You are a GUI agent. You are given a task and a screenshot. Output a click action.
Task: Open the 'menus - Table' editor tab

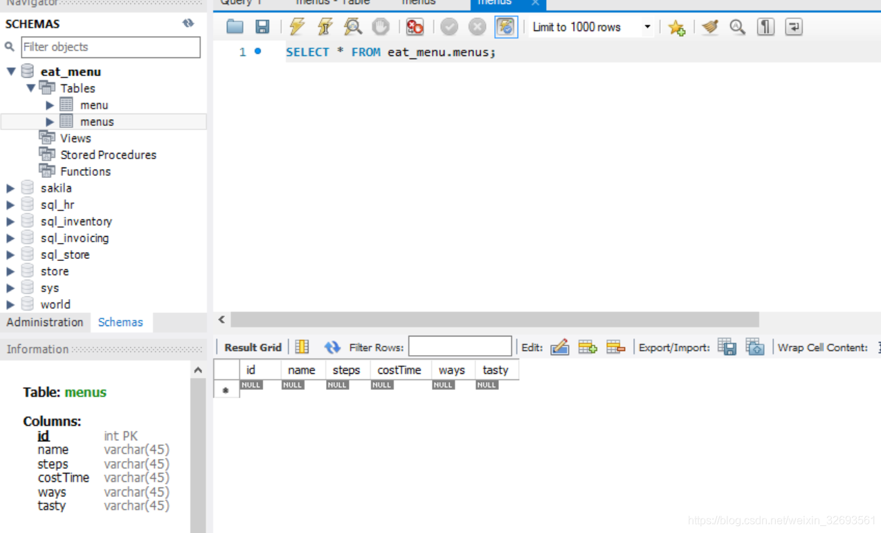[333, 3]
